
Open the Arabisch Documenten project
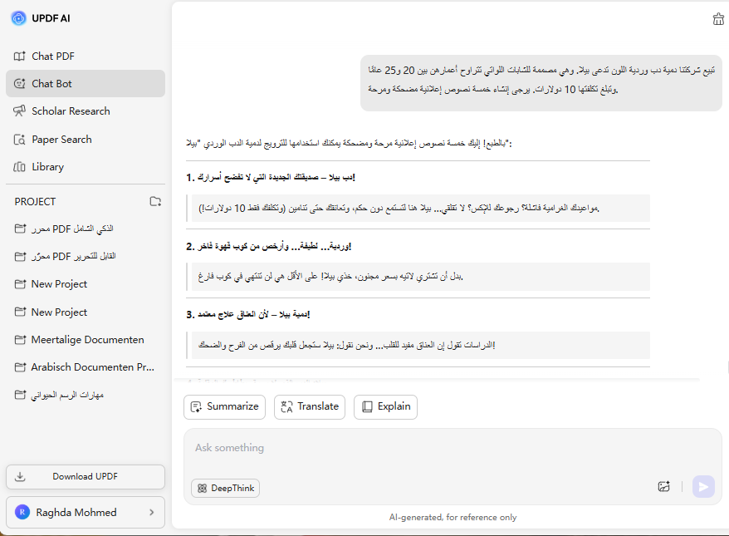click(x=87, y=366)
